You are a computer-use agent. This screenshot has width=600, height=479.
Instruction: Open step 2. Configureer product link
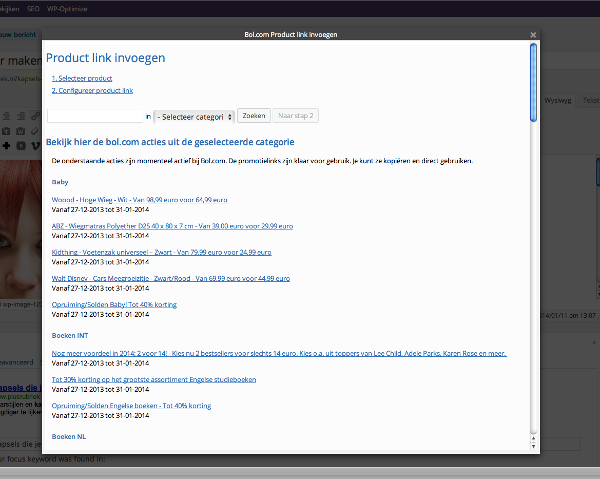click(x=92, y=90)
